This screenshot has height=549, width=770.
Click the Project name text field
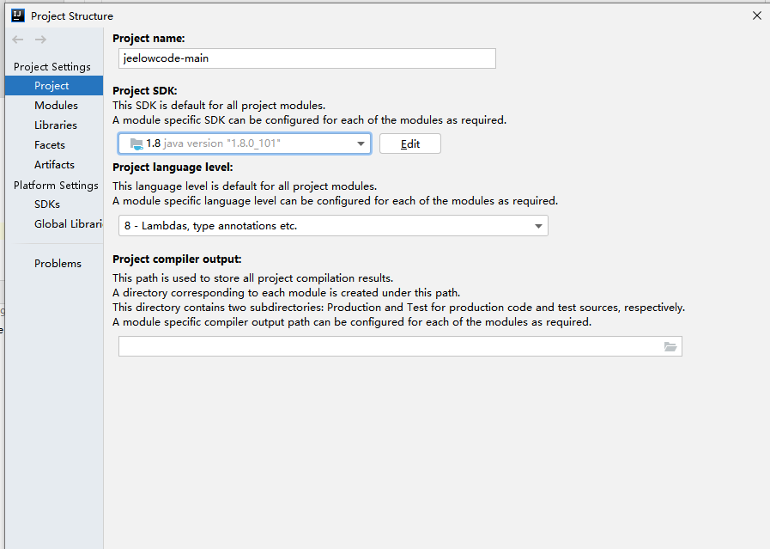(x=306, y=58)
